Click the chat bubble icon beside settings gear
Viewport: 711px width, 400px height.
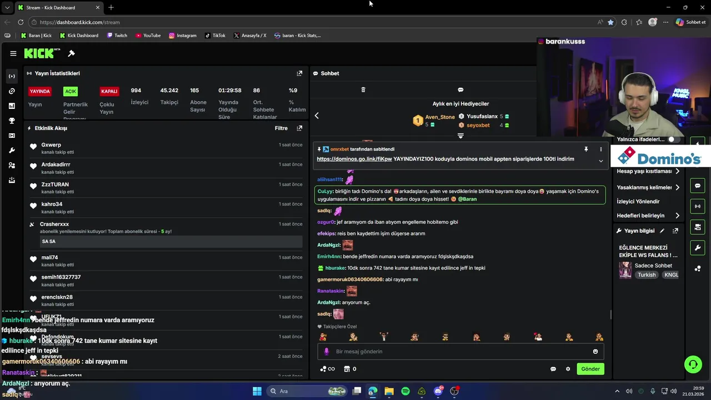click(553, 369)
